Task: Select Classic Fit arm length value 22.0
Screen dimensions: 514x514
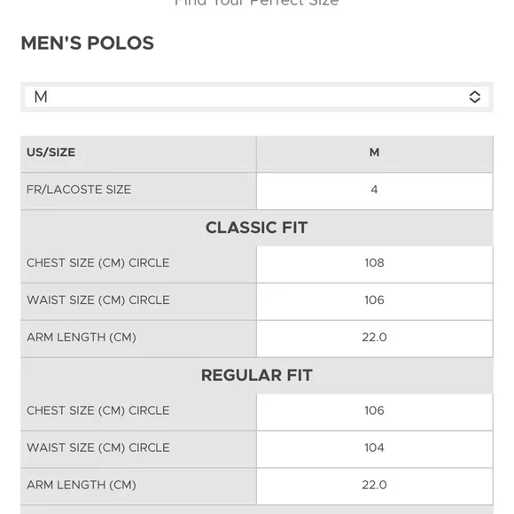Action: 374,339
